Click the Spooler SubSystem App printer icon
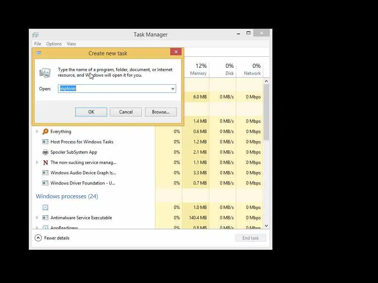 [45, 152]
